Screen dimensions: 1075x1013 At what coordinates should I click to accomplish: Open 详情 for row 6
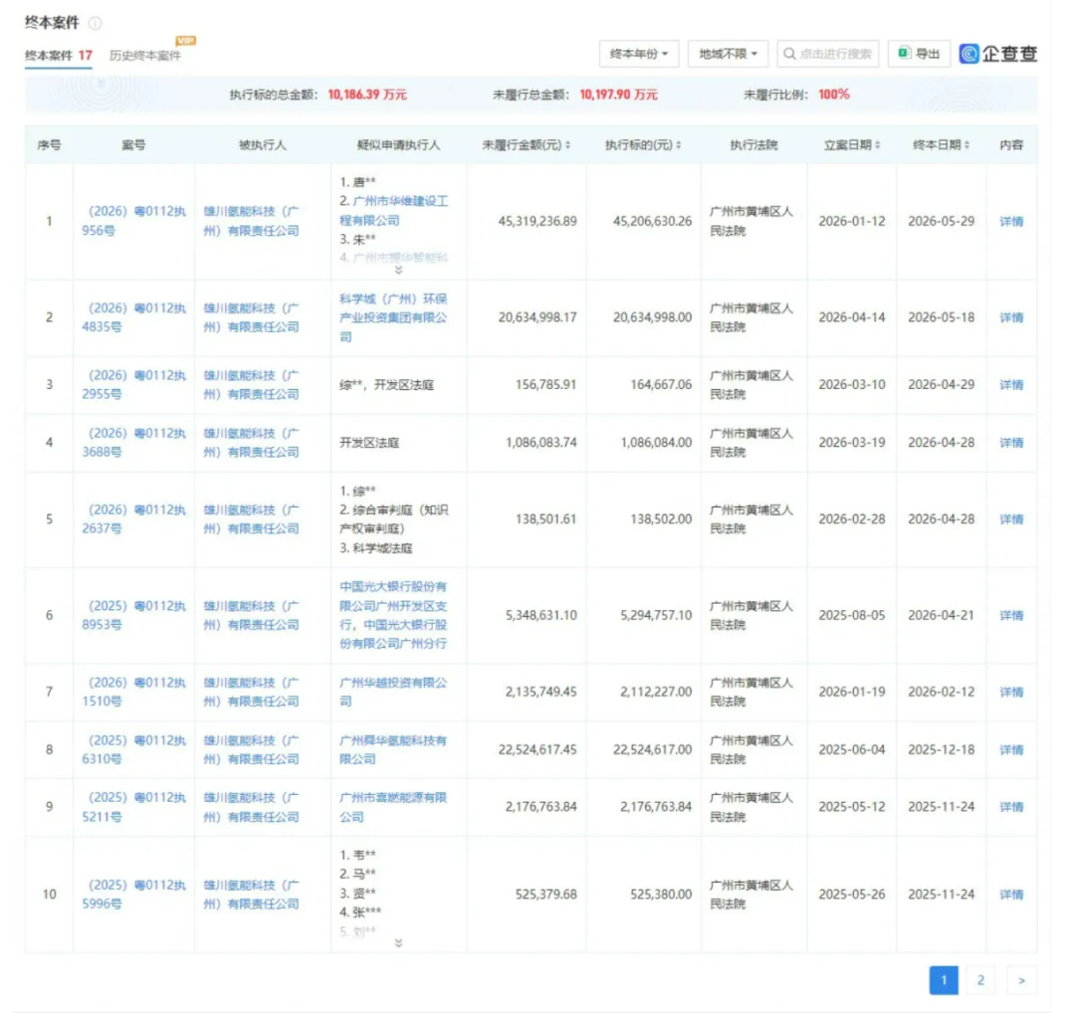point(1011,616)
